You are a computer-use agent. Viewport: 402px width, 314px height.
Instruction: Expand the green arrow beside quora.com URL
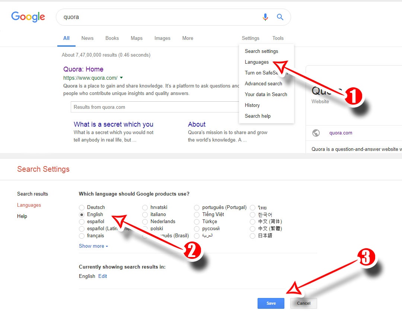point(121,77)
